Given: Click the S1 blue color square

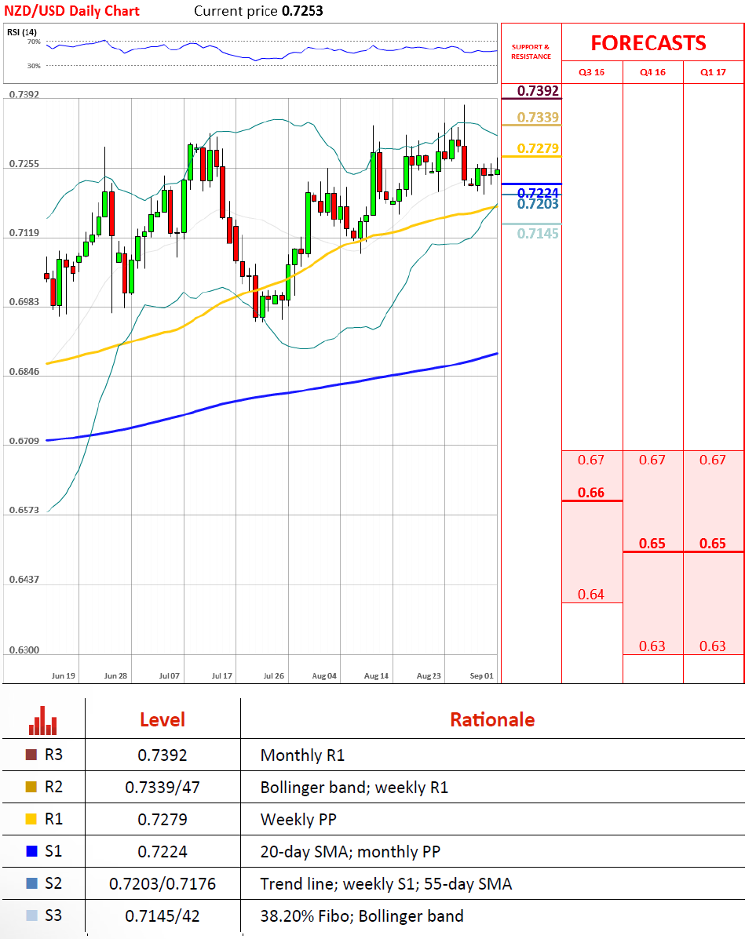Looking at the screenshot, I should pyautogui.click(x=31, y=852).
